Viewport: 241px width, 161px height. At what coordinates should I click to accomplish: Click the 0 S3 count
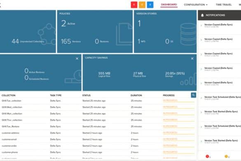point(169,41)
